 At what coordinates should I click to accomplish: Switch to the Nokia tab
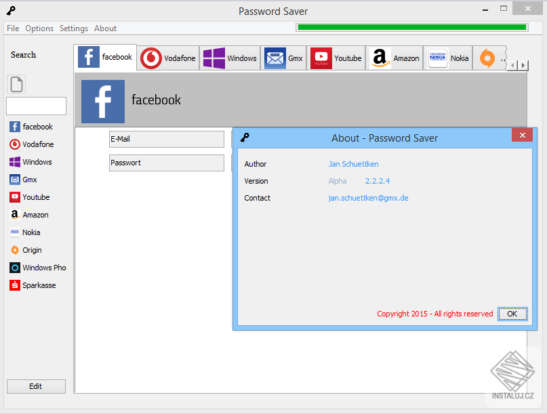pyautogui.click(x=448, y=58)
